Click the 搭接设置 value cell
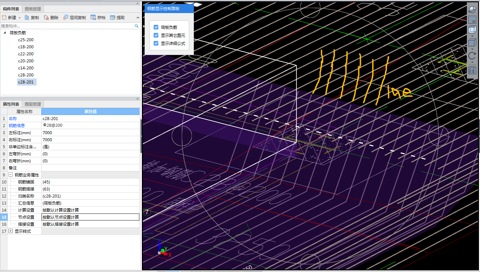This screenshot has height=272, width=480. point(90,224)
